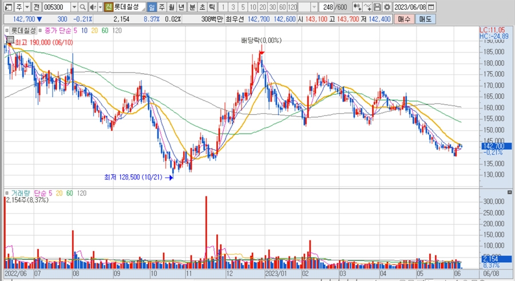This screenshot has height=281, width=515.
Task: Open dropdown arrow next to speaker icon
Action: [100, 7]
